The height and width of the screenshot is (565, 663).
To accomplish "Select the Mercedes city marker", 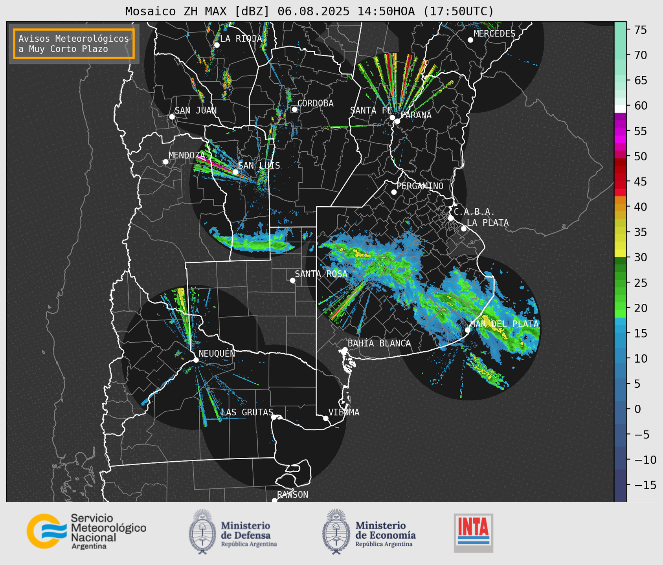I will tap(470, 40).
